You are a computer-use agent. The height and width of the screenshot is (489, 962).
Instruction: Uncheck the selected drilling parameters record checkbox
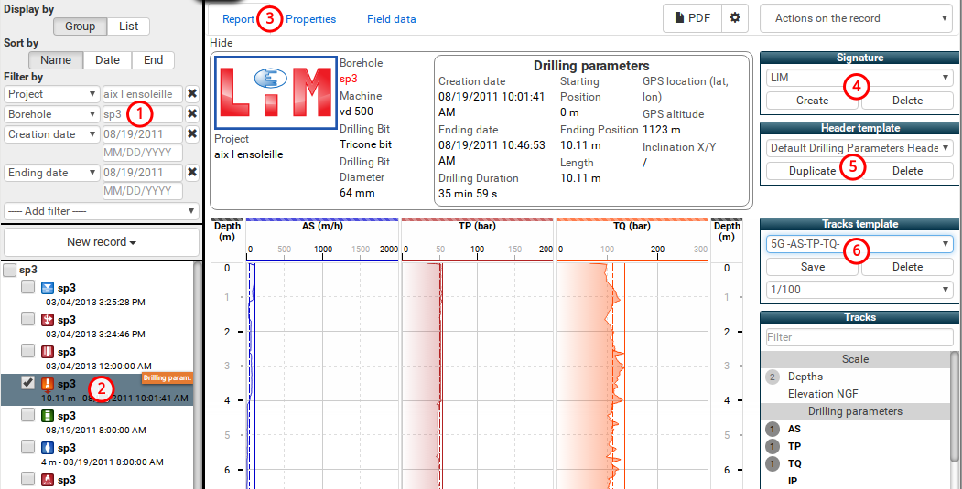(x=27, y=383)
